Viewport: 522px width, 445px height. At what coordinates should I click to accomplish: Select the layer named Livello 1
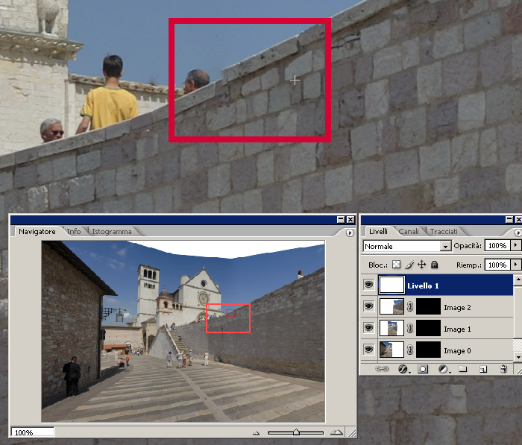tap(423, 286)
